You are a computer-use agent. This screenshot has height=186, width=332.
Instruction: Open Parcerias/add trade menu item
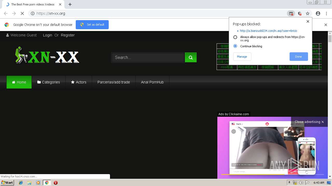[114, 82]
